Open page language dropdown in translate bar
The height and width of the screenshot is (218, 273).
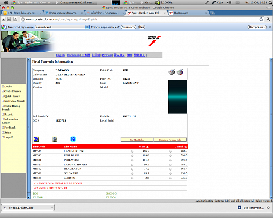coord(62,27)
